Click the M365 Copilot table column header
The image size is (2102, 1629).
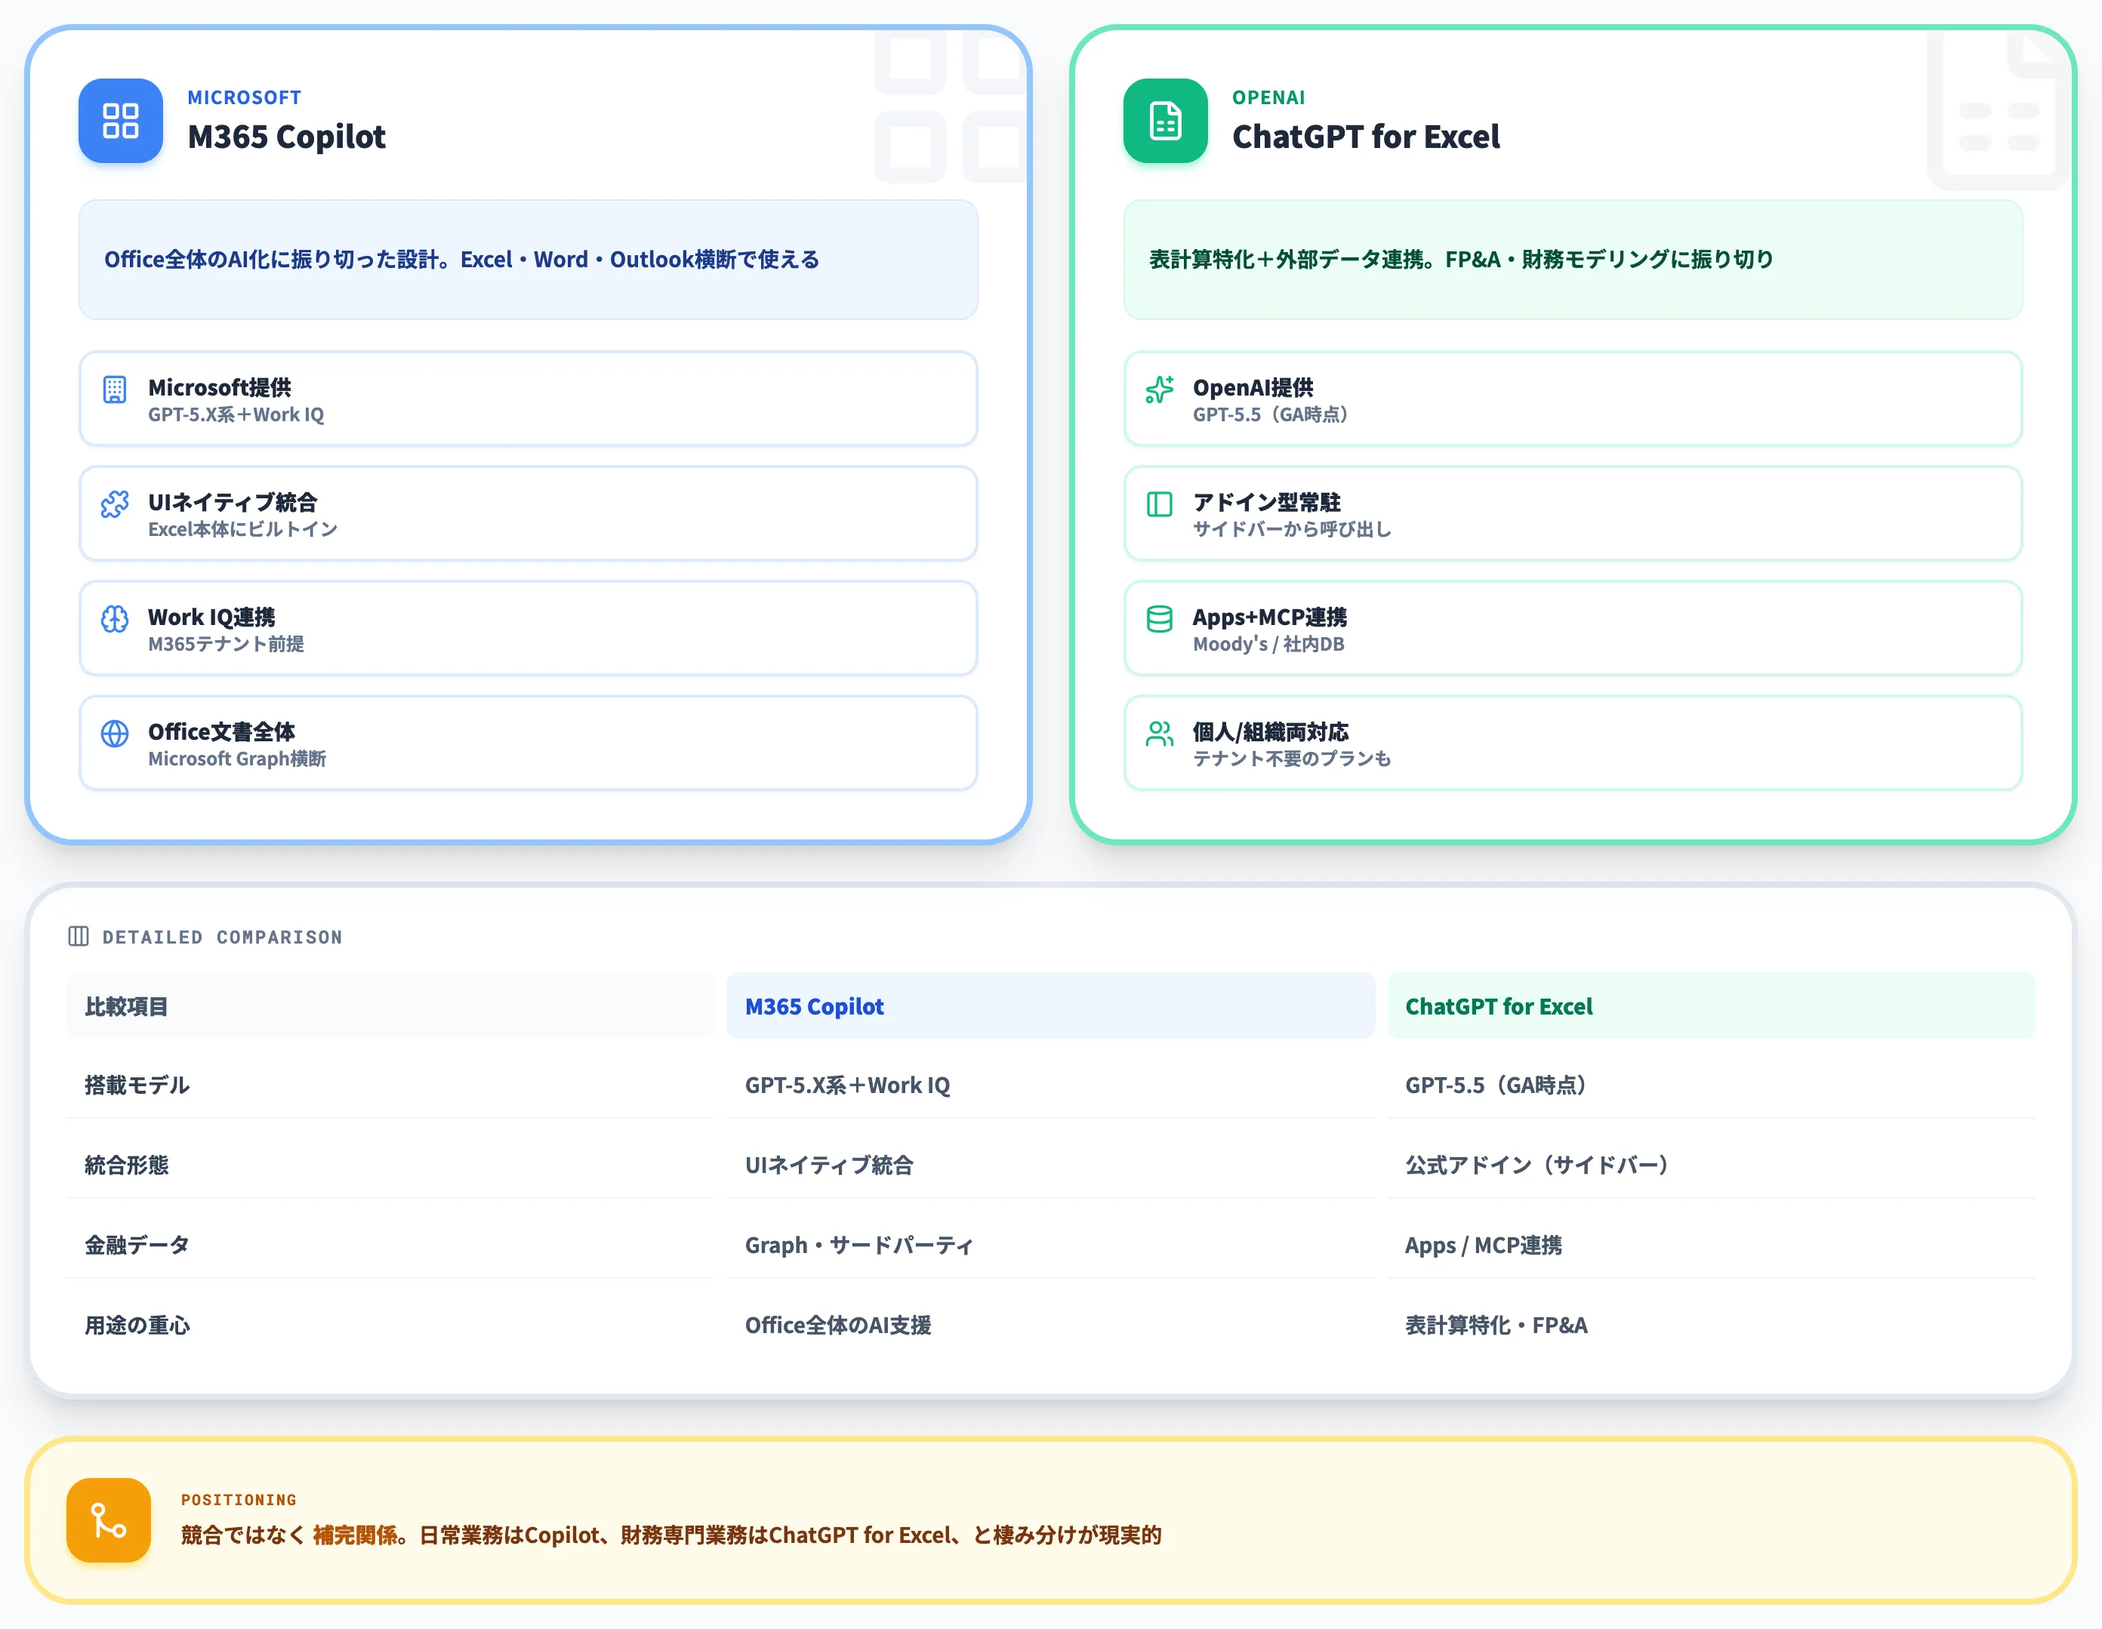[1050, 1005]
